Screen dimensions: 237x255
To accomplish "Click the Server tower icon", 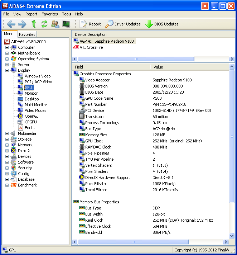I will coord(14,65).
